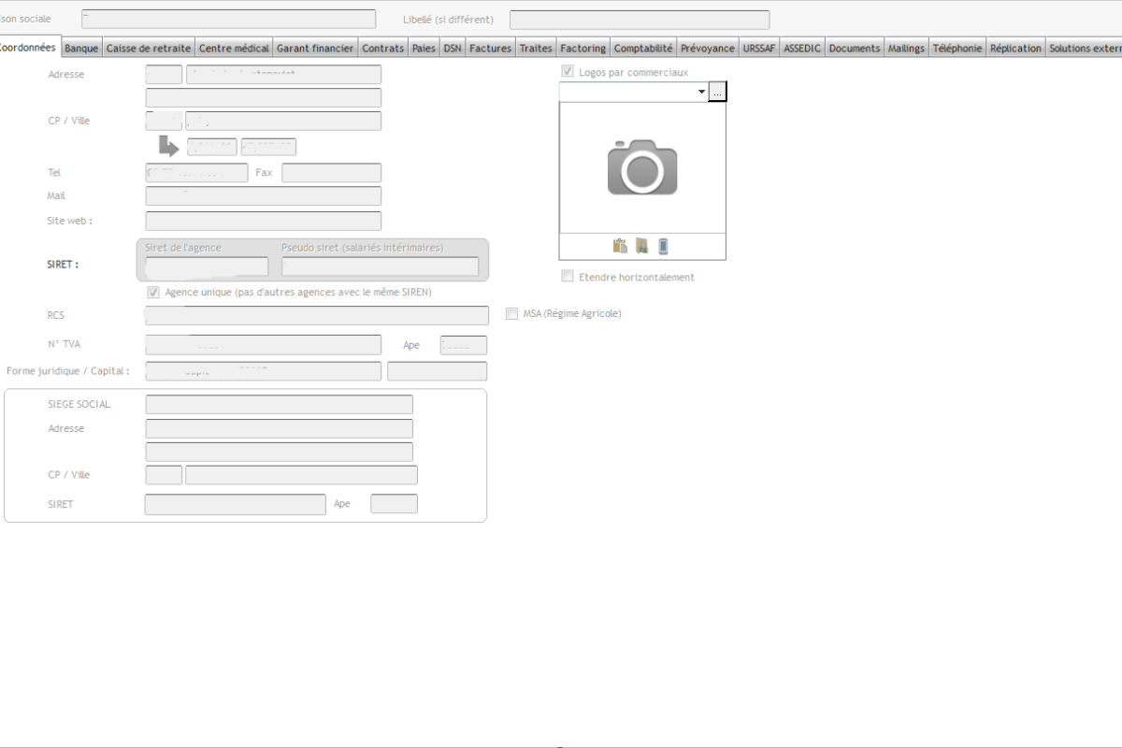Go to the Garant financier tab

click(x=315, y=49)
